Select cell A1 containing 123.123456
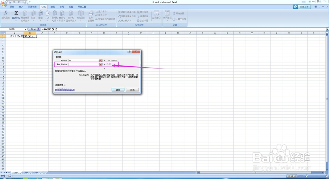 (14, 36)
